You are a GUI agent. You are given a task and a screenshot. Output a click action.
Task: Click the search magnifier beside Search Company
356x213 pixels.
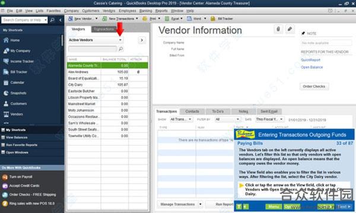click(x=52, y=20)
